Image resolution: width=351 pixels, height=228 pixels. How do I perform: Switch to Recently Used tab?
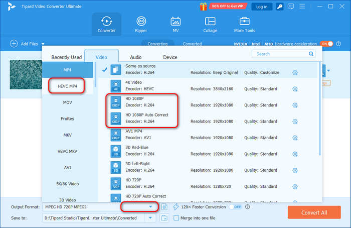[67, 57]
